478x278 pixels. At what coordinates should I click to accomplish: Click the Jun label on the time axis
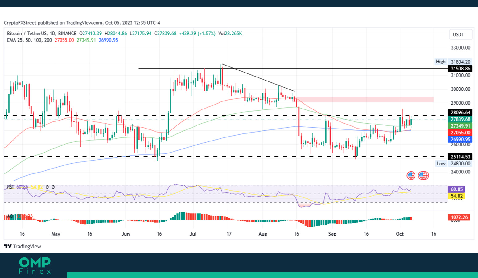tap(126, 234)
